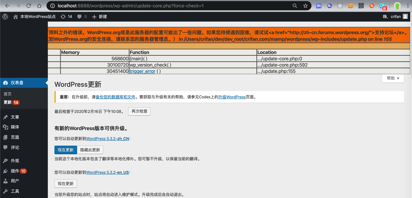Image resolution: width=412 pixels, height=198 pixels.
Task: Click the crifan user avatar thumbnail
Action: point(405,16)
